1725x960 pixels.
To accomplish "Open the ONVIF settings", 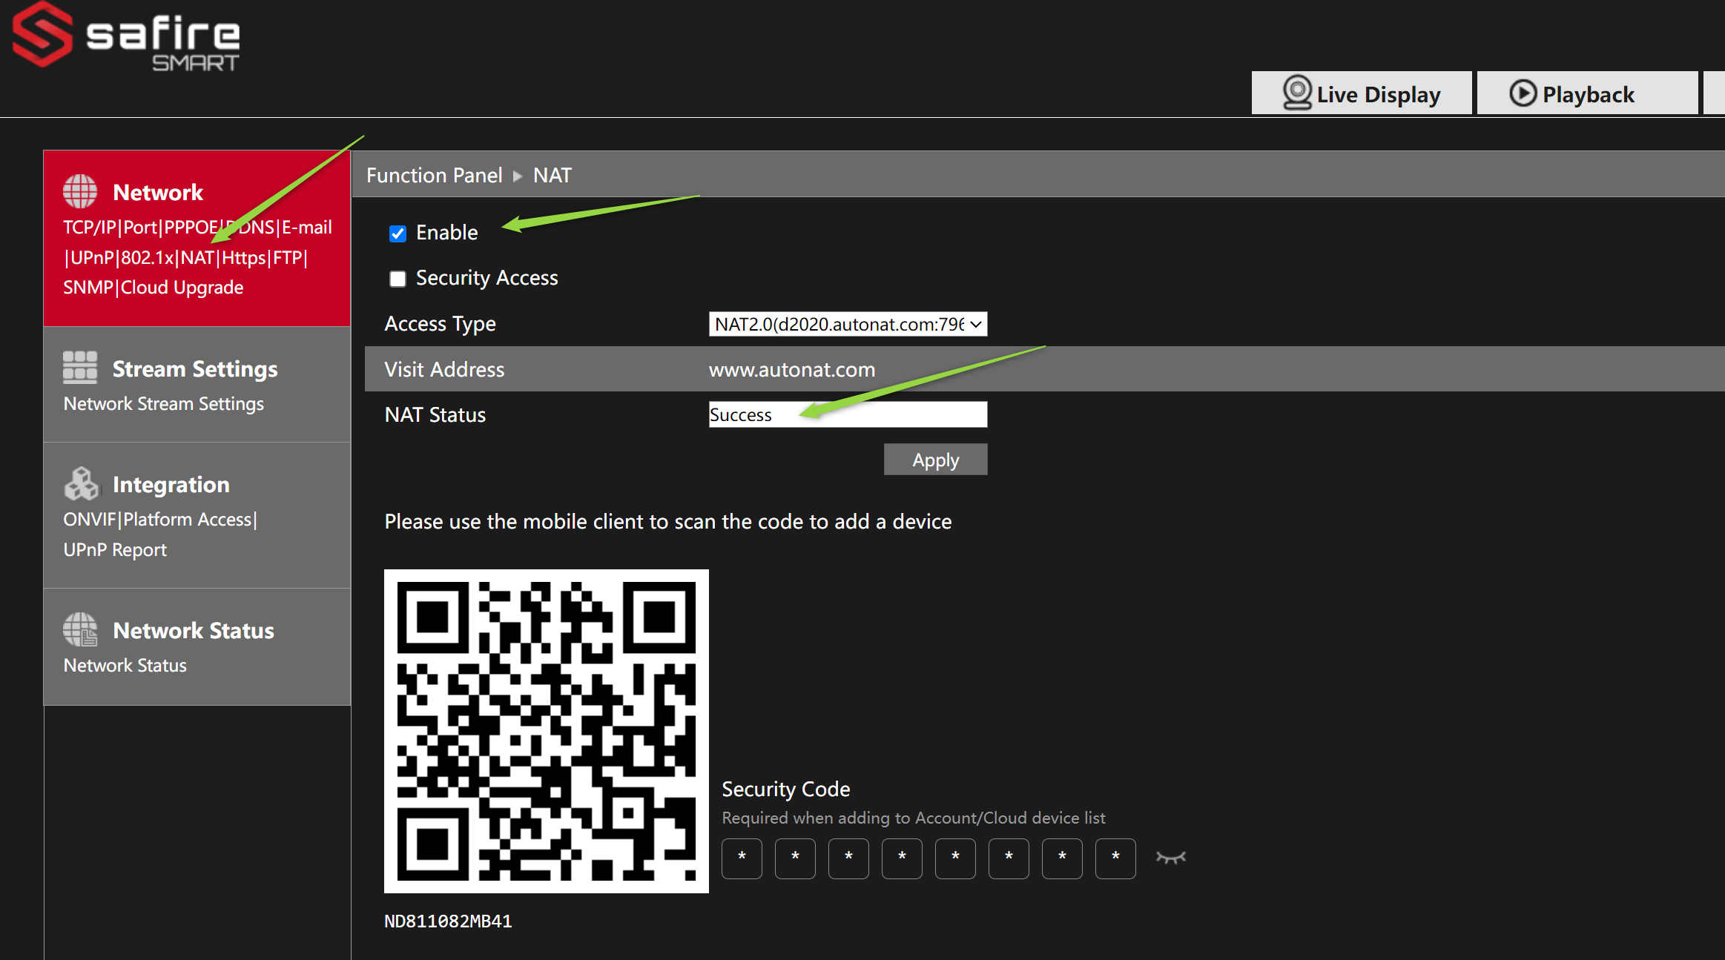I will pos(90,519).
